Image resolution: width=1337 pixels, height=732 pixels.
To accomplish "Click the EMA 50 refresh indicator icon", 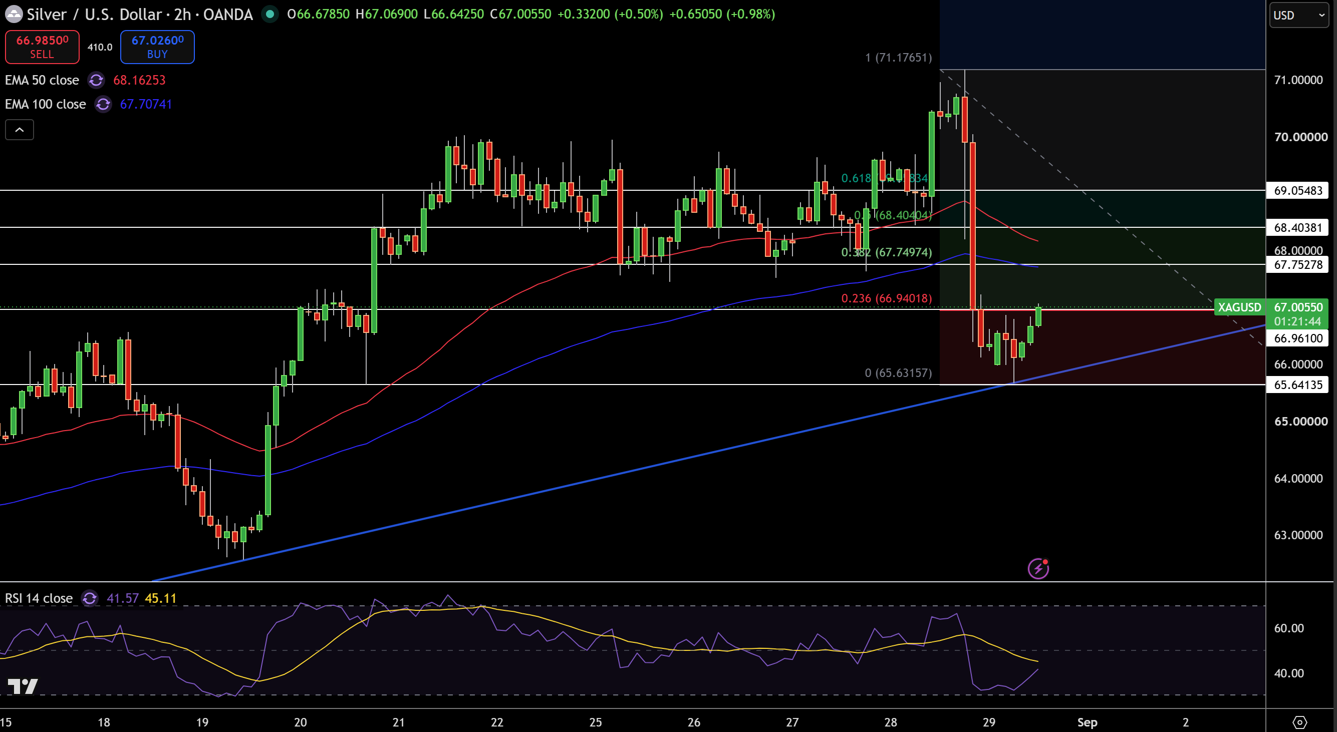I will (x=96, y=81).
